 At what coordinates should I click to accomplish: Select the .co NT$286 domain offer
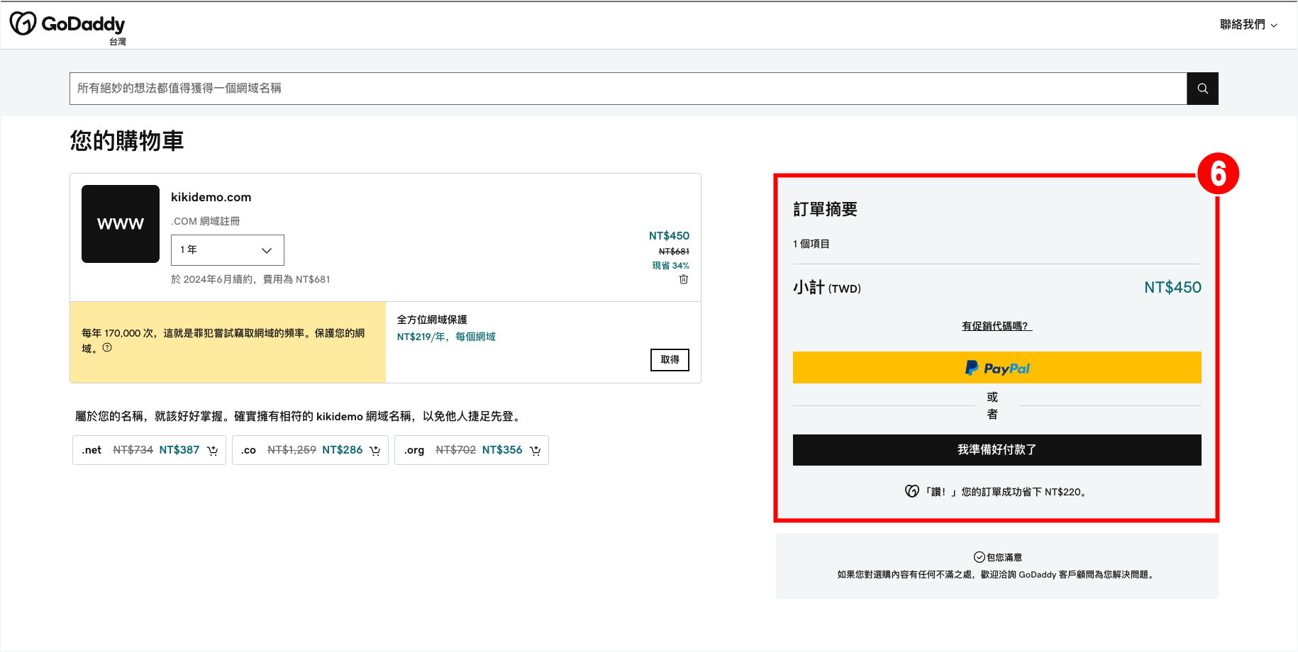pos(310,450)
